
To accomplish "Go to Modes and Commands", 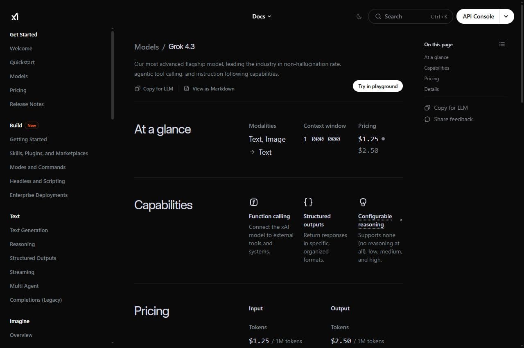I will click(x=38, y=167).
